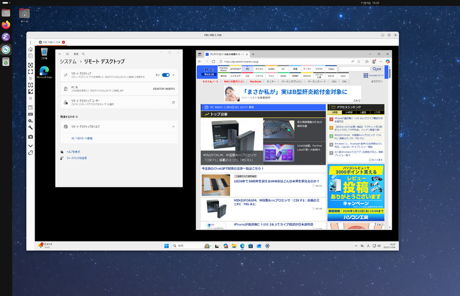Open the Files app from the Ubuntu dock
The height and width of the screenshot is (296, 460).
[x=6, y=13]
